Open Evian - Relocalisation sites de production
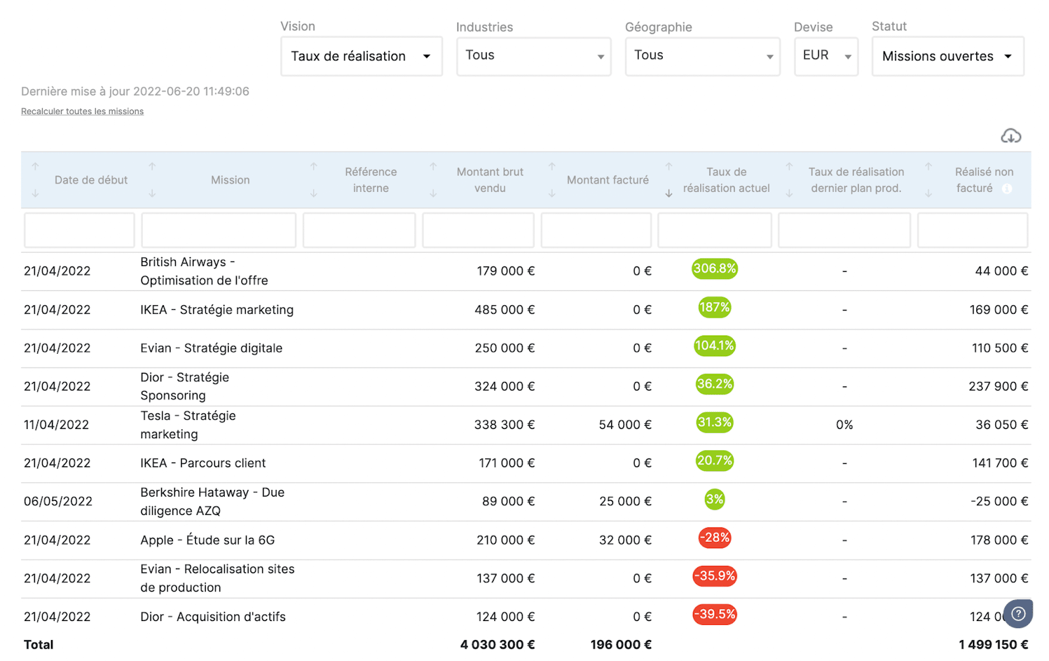Screen dimensions: 1049x661 pyautogui.click(x=218, y=578)
